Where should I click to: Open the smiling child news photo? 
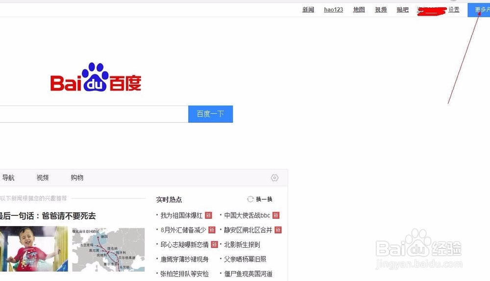pyautogui.click(x=34, y=249)
